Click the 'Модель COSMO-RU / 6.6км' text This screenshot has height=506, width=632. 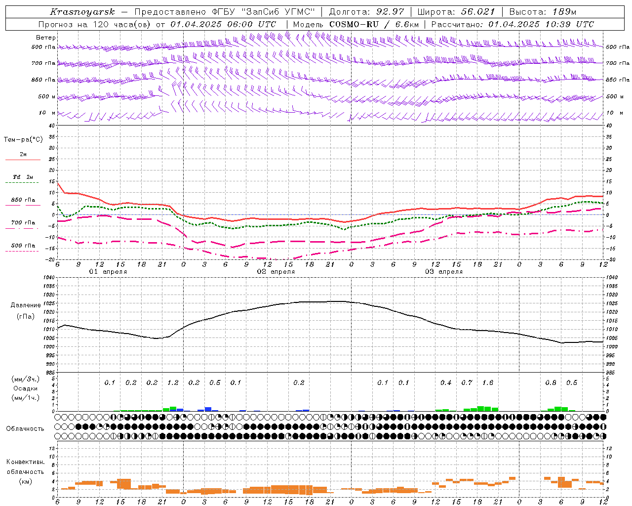(x=355, y=24)
